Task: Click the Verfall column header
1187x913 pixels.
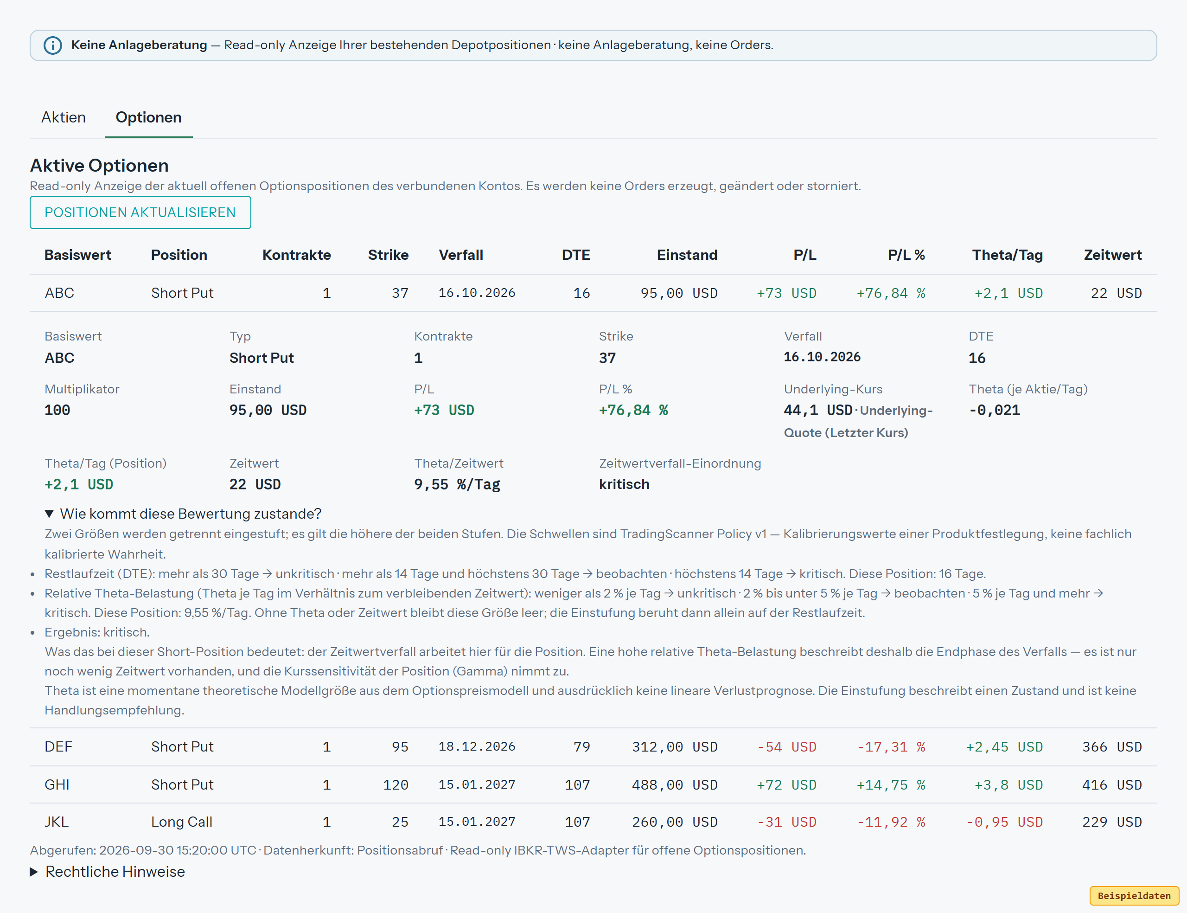Action: coord(460,255)
